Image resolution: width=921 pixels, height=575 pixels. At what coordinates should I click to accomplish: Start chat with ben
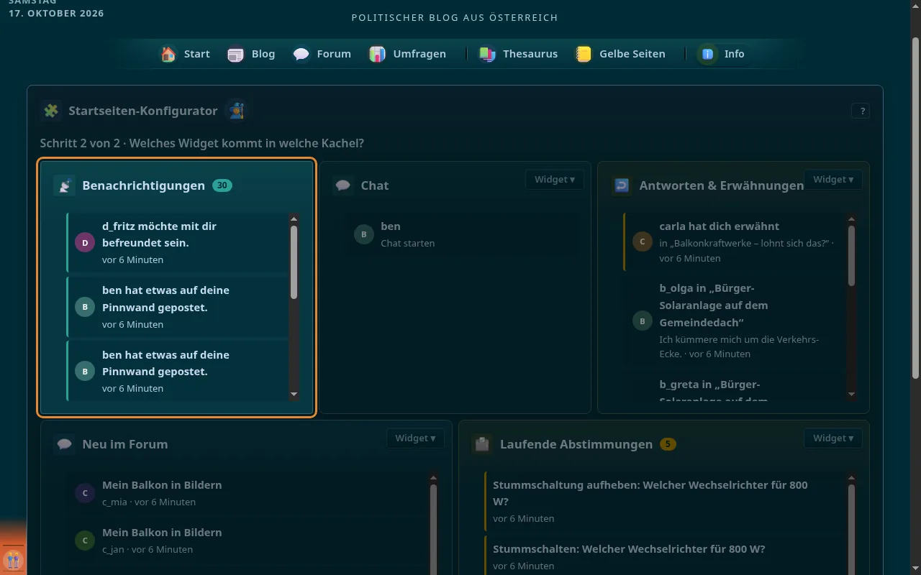462,234
